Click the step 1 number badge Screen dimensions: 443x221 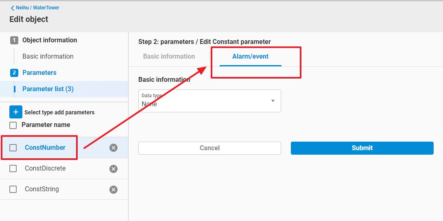coord(14,40)
